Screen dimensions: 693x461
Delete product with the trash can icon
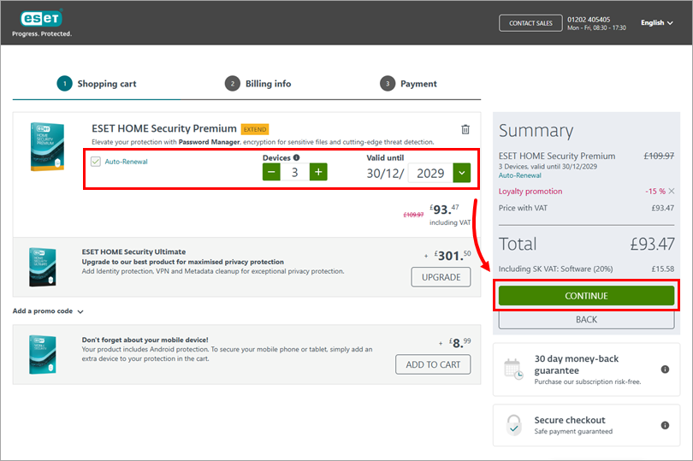pos(465,129)
